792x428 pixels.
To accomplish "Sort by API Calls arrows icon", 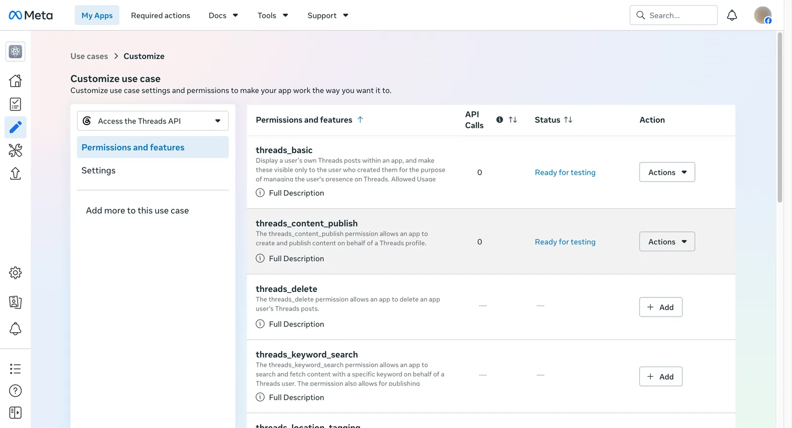I will [513, 119].
